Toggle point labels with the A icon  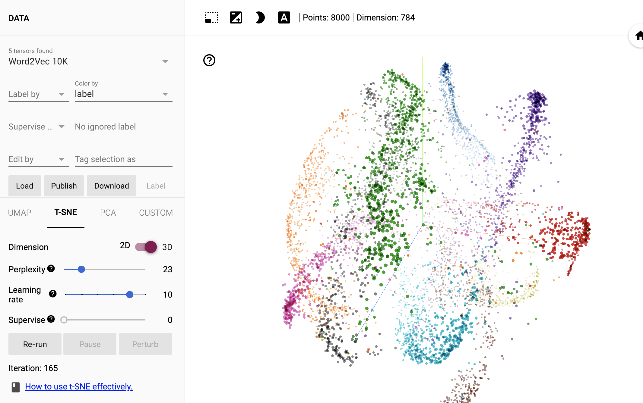284,17
